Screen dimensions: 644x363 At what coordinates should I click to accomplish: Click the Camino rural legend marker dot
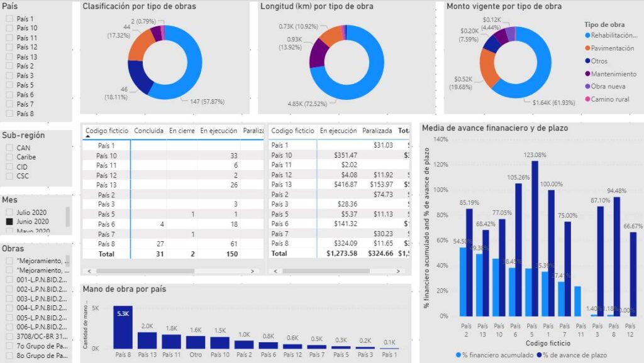coord(587,99)
